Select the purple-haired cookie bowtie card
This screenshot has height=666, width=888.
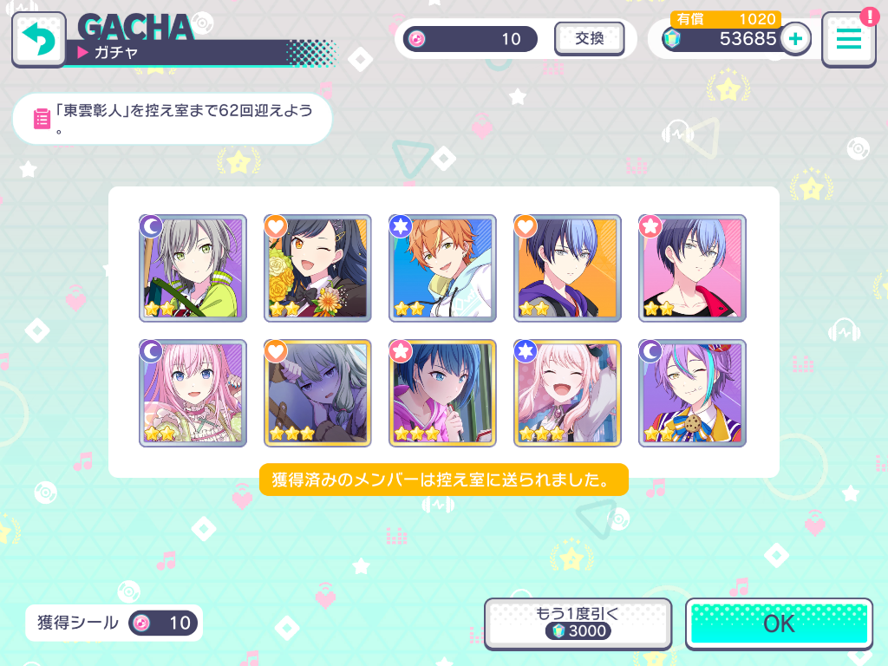point(692,393)
